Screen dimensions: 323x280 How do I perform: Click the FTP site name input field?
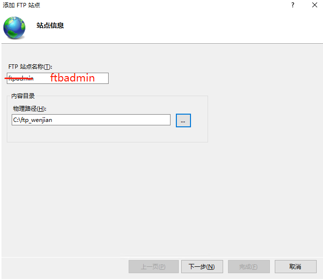pyautogui.click(x=57, y=78)
